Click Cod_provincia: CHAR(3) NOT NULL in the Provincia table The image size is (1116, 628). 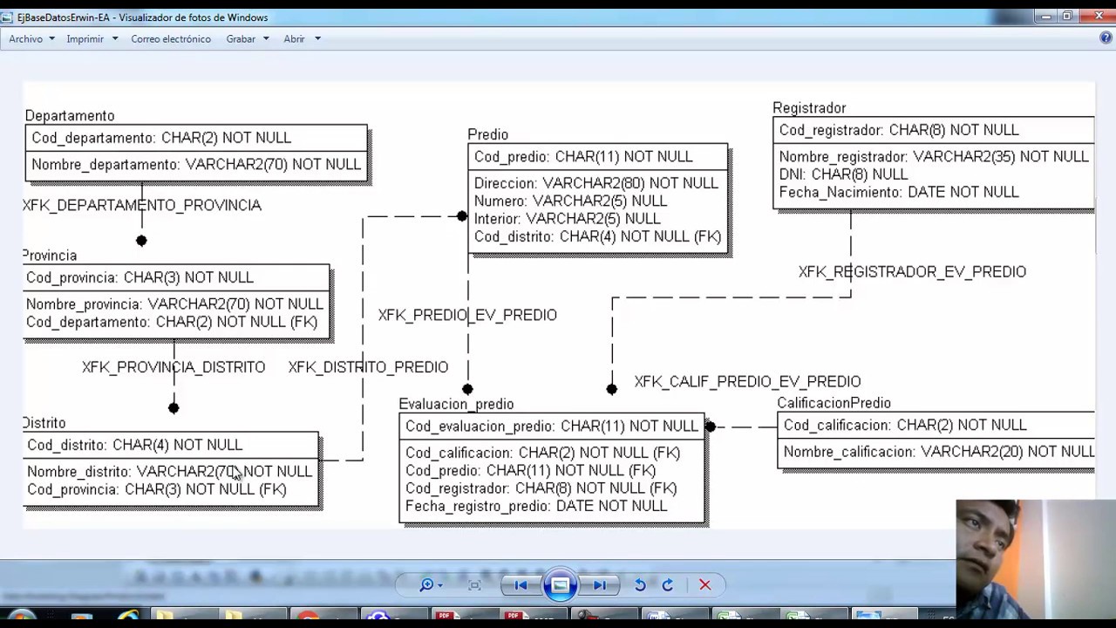click(x=139, y=277)
